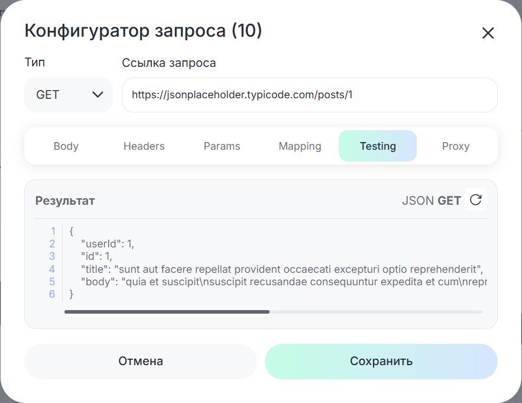Image resolution: width=522 pixels, height=403 pixels.
Task: Click the result's horizontal scrollbar thumb
Action: click(x=167, y=311)
